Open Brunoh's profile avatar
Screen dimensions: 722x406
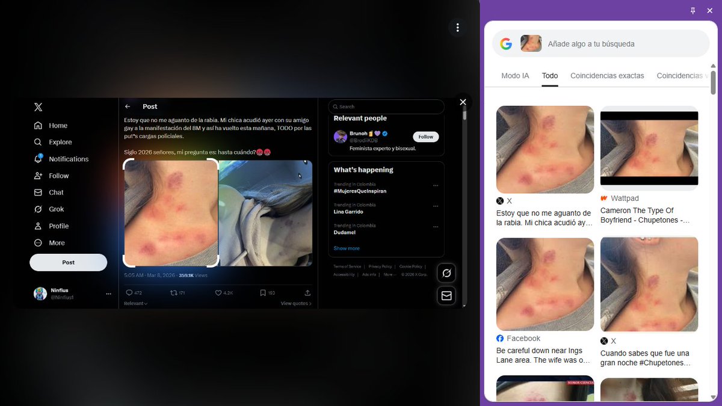[x=341, y=137]
